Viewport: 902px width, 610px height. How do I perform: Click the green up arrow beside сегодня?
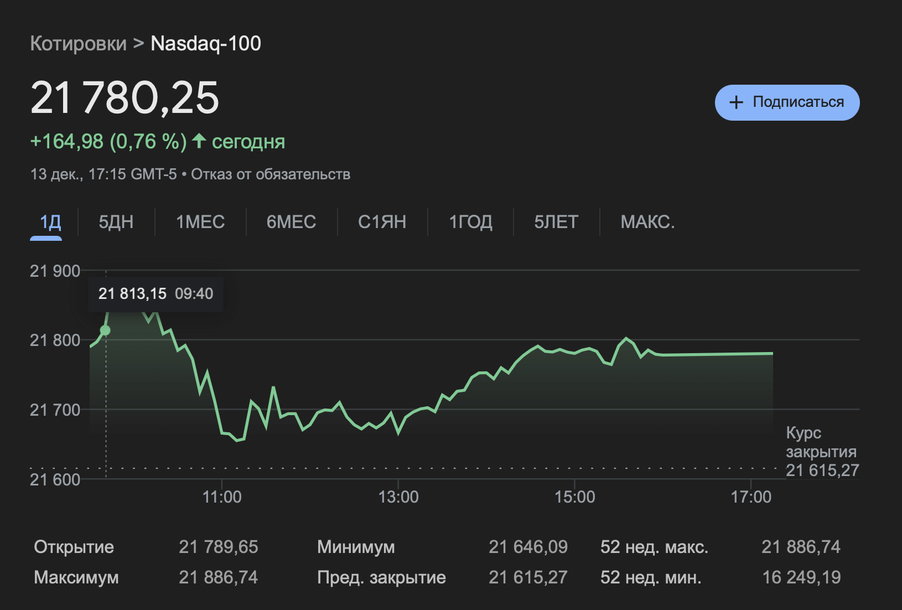(199, 141)
